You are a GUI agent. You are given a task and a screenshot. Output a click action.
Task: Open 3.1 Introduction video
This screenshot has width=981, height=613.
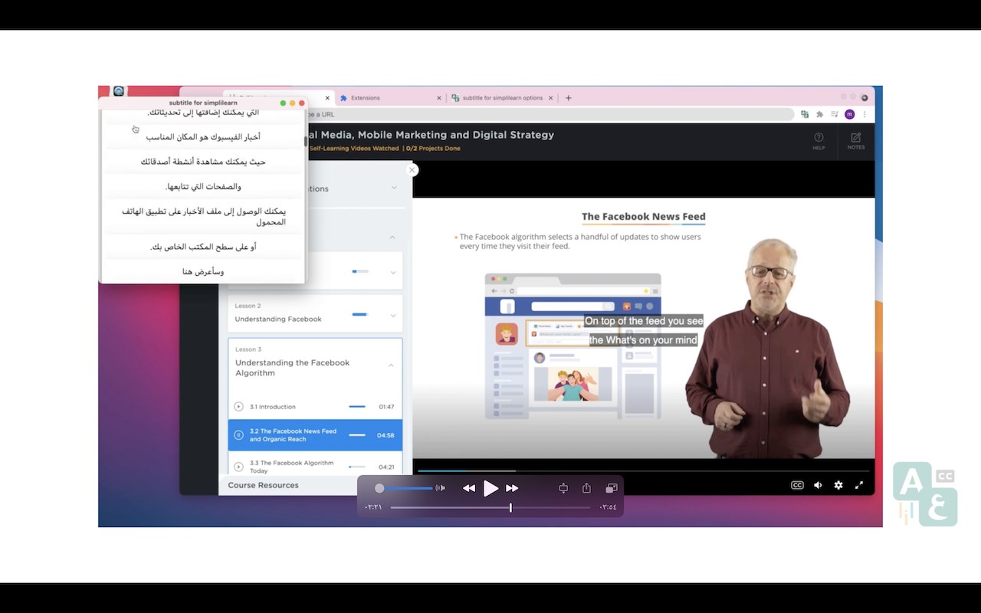pyautogui.click(x=315, y=407)
